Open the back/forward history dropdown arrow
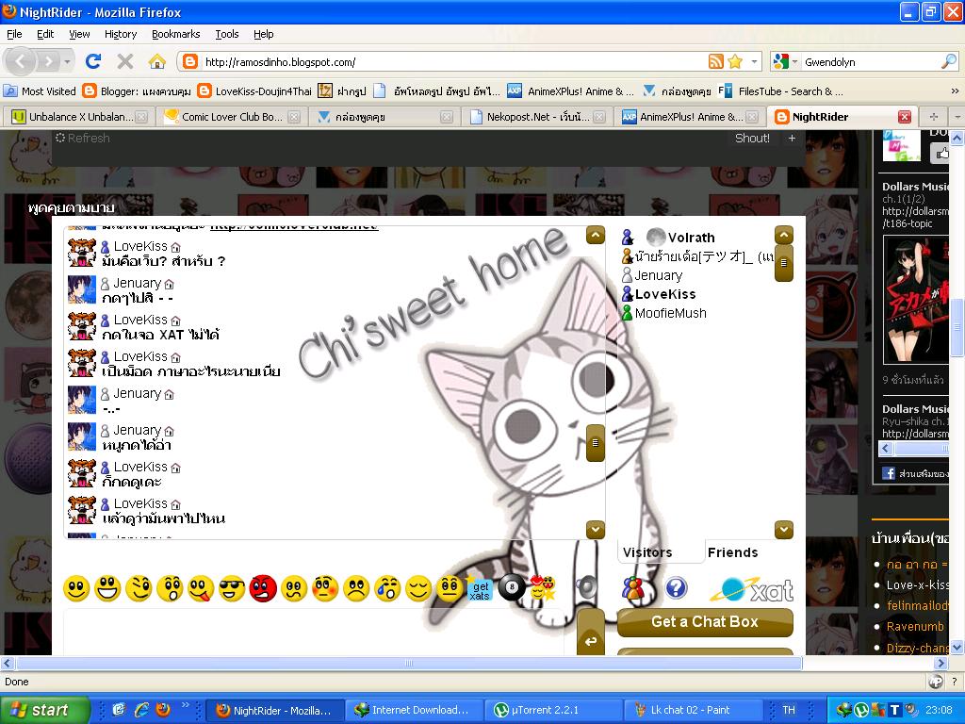The height and width of the screenshot is (724, 965). coord(67,61)
